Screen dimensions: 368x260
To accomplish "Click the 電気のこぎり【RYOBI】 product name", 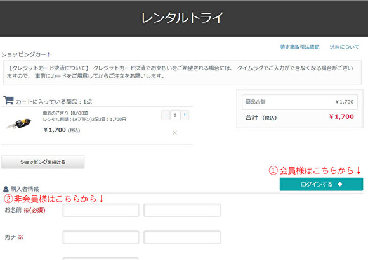I will click(x=65, y=113).
